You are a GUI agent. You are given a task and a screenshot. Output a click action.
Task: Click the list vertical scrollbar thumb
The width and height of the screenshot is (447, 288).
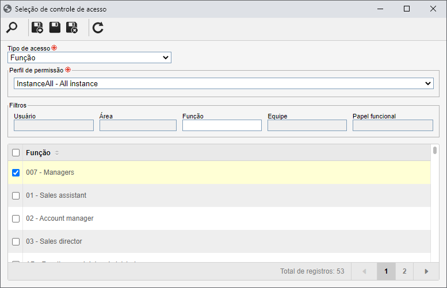pos(435,150)
